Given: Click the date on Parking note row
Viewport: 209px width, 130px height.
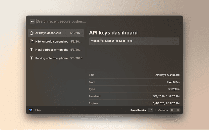Looking at the screenshot, I should coord(76,58).
